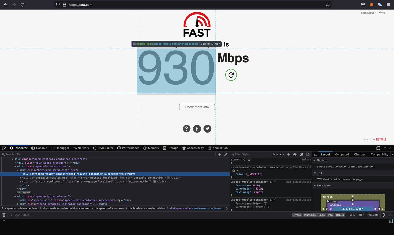Toggle the Requests console filter
The height and width of the screenshot is (235, 394).
click(373, 215)
